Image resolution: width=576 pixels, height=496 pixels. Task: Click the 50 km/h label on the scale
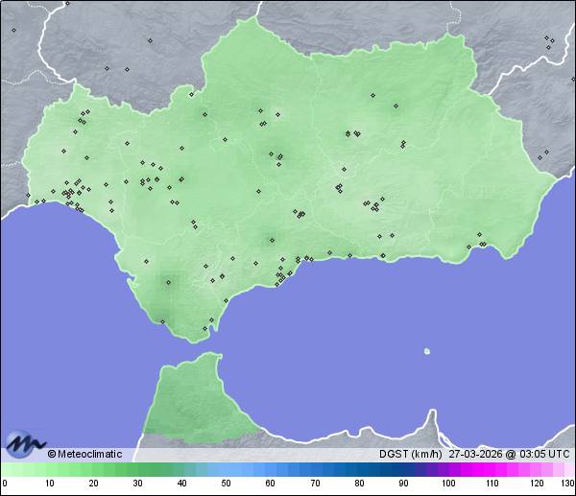point(226,484)
